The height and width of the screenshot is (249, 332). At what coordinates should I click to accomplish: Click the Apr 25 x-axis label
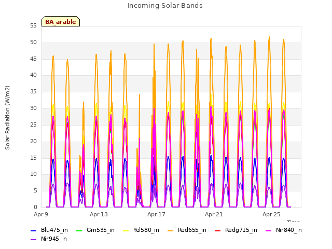[271, 214]
